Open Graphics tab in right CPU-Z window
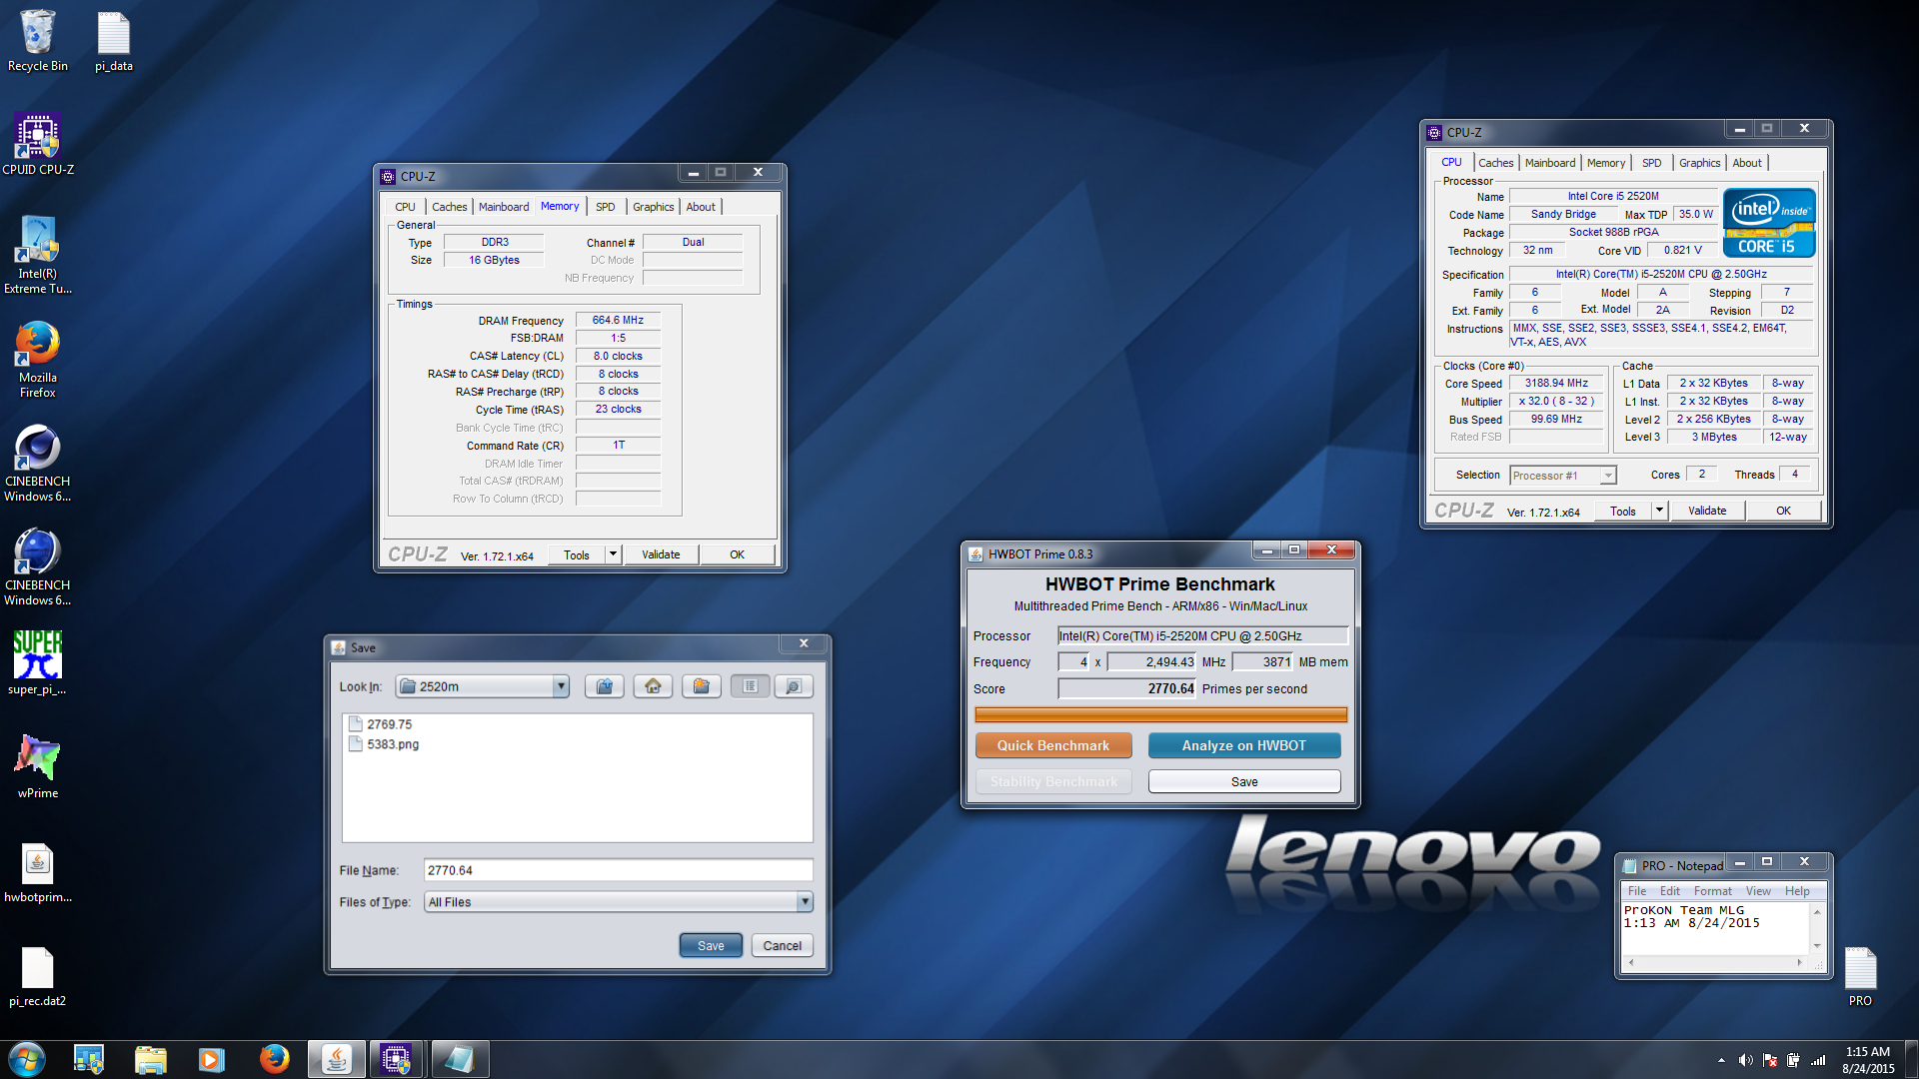1919x1079 pixels. tap(1699, 163)
